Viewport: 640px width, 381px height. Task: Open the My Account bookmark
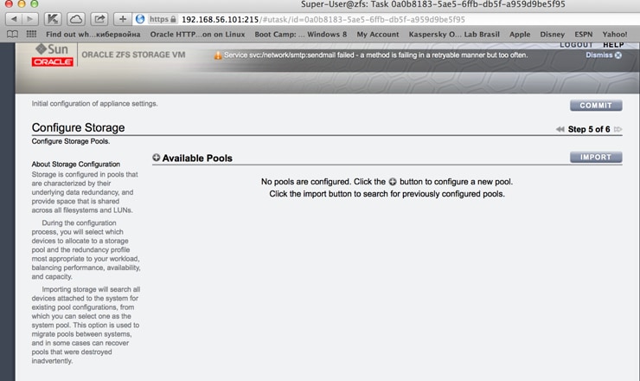coord(378,35)
